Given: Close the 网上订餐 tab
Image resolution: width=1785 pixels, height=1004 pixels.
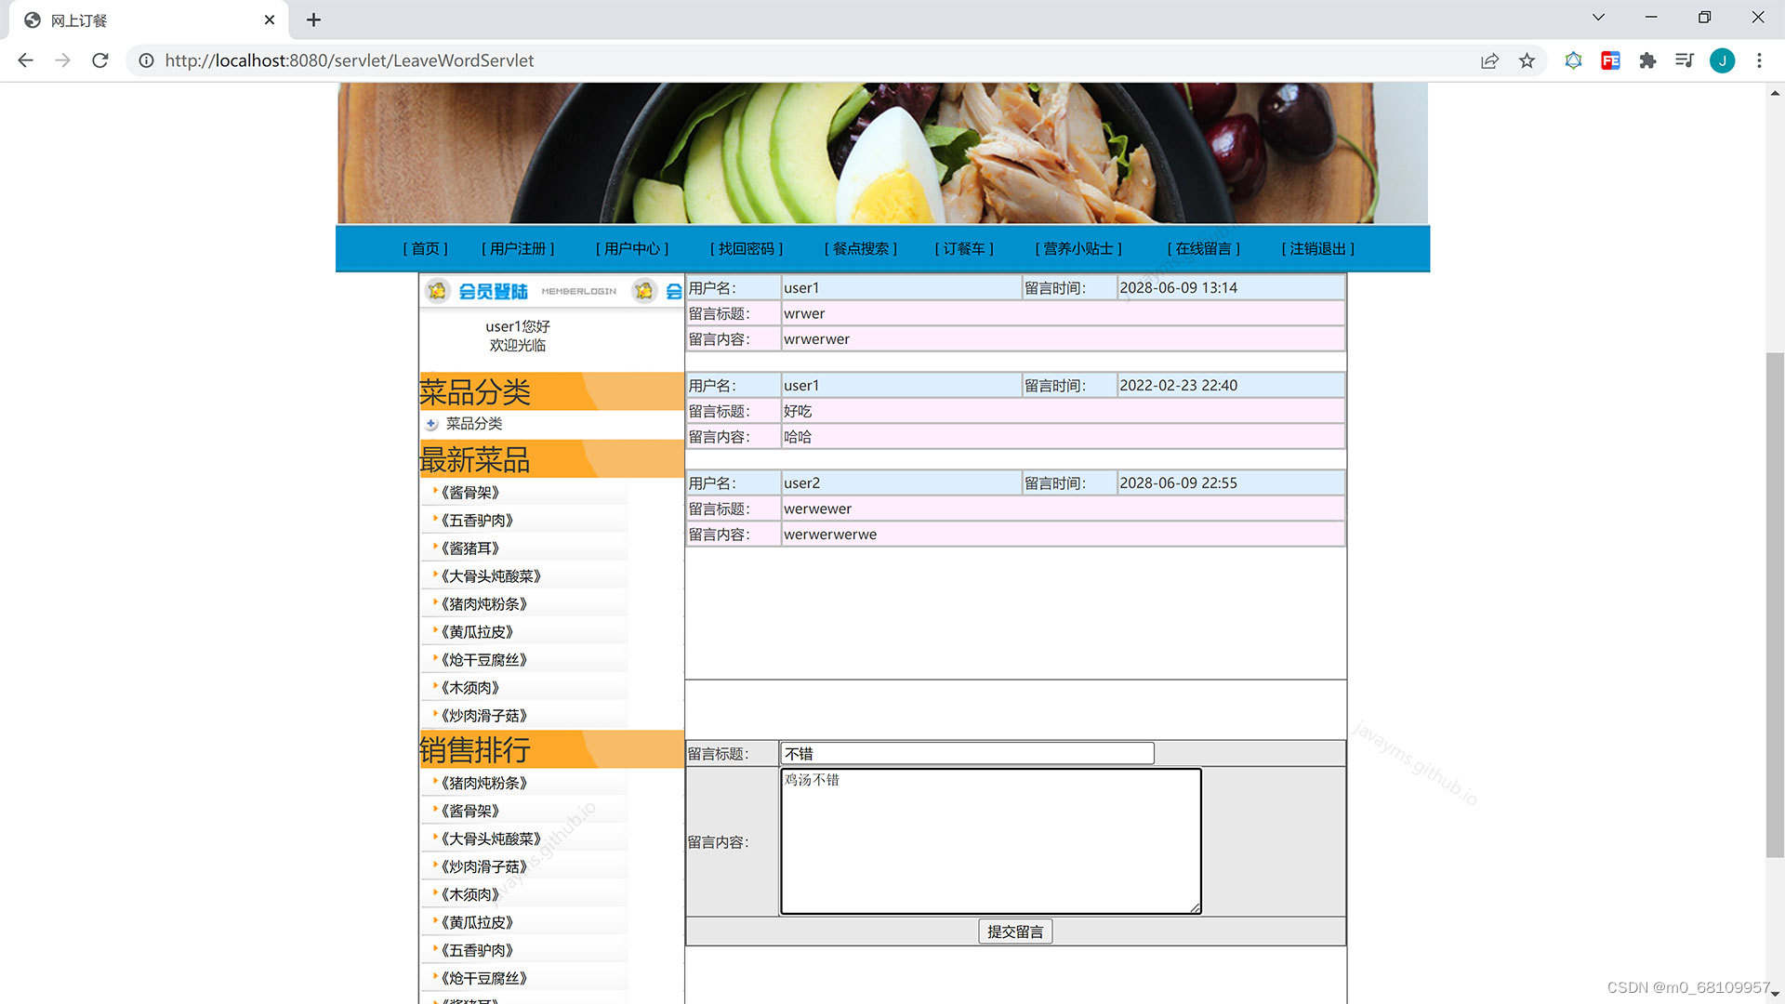Looking at the screenshot, I should click(x=270, y=20).
